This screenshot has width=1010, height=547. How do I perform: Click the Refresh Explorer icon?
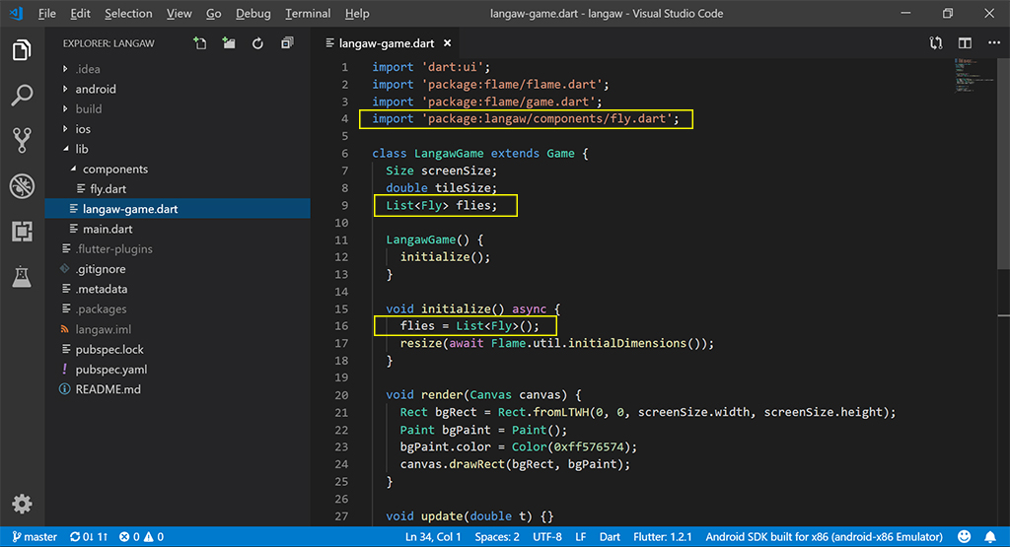click(257, 43)
